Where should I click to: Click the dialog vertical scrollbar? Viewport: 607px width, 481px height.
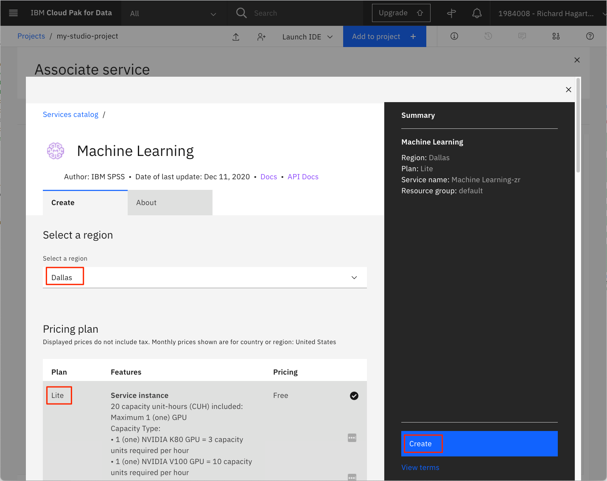coord(578,125)
